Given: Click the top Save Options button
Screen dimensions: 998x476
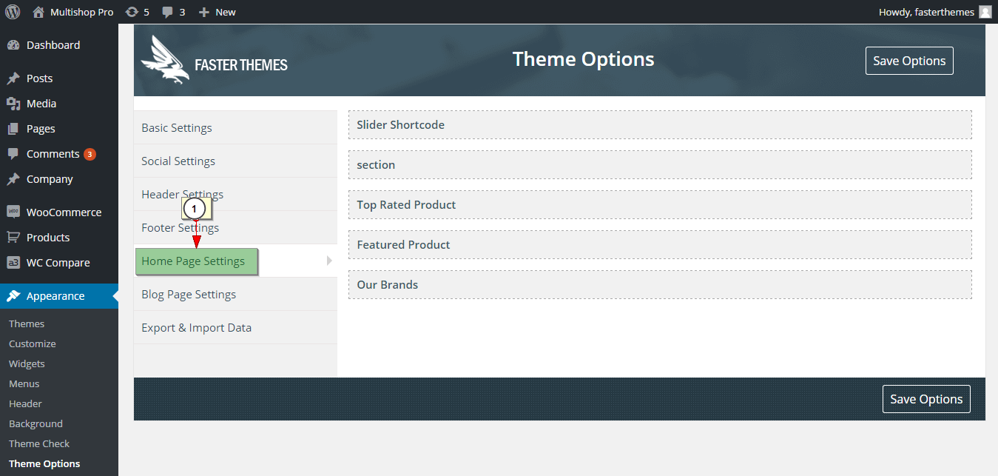Looking at the screenshot, I should coord(909,61).
